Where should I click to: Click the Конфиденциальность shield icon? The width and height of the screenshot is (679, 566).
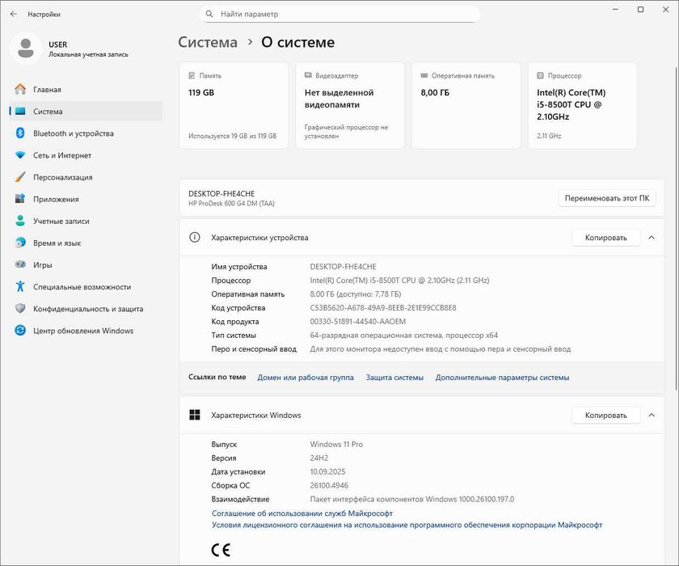(x=20, y=308)
